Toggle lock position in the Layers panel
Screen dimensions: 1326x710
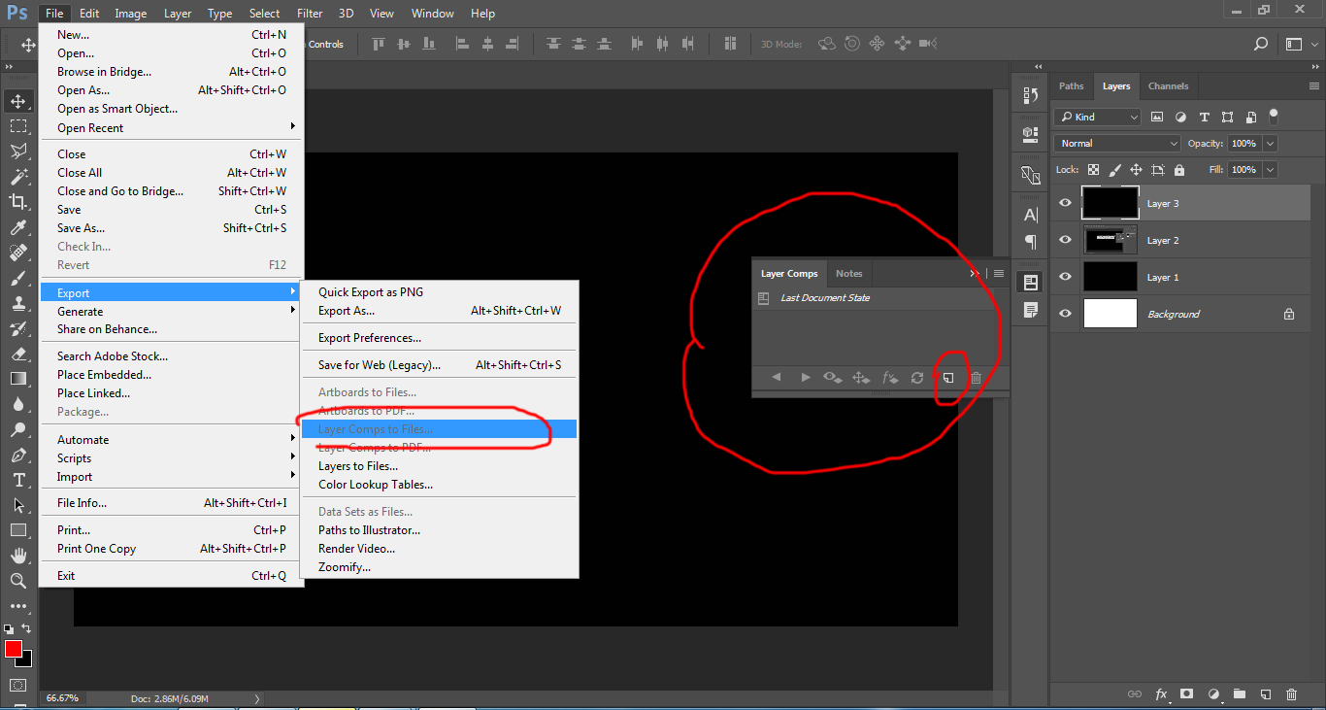(1137, 169)
